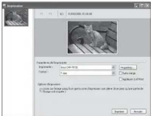
Task: Toggle the Appliquer Exif Print checkbox
Action: pos(121,79)
